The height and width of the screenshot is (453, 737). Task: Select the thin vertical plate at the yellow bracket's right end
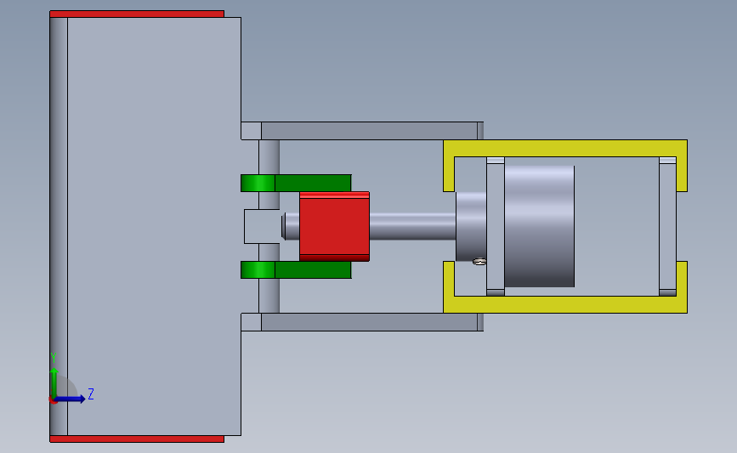point(667,226)
